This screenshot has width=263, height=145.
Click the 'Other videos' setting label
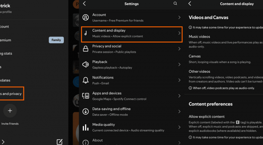click(x=200, y=72)
